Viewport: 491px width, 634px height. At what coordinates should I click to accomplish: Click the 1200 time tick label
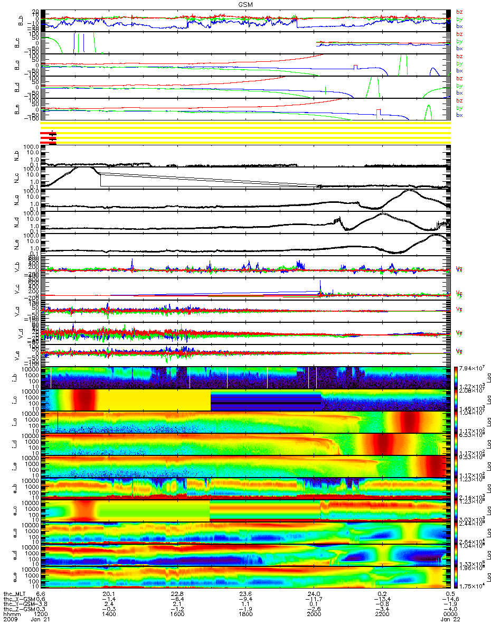[x=41, y=614]
